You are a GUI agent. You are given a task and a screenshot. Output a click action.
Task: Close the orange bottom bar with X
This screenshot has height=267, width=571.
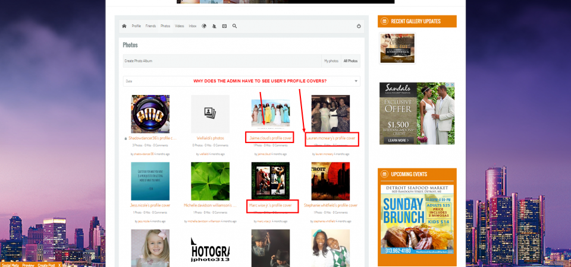59,265
